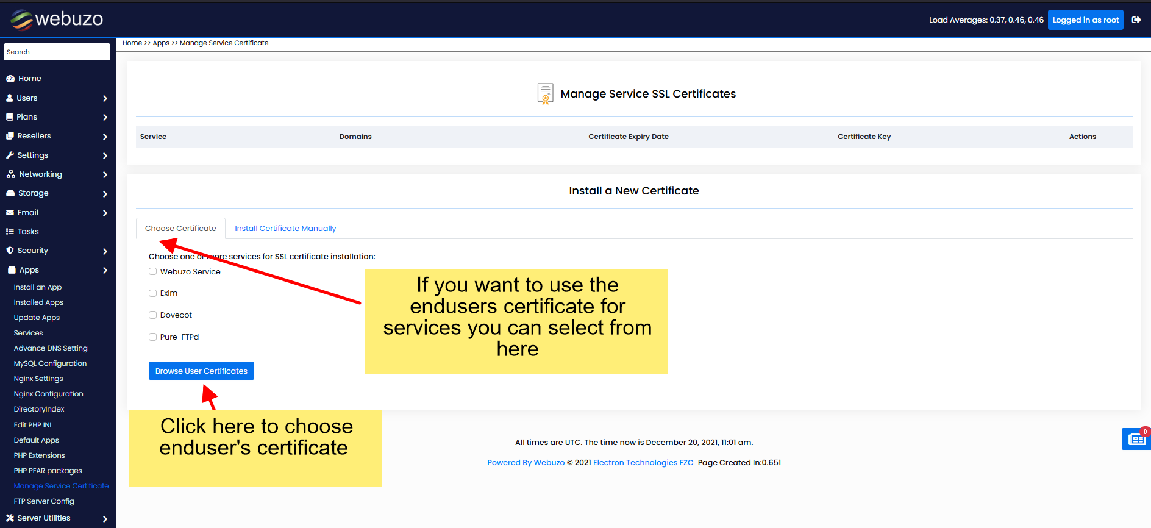Switch to Install Certificate Manually tab
Viewport: 1151px width, 528px height.
point(285,228)
